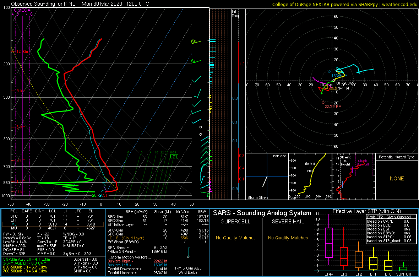
Task: Select the SUPERCELL analog column heading
Action: [x=235, y=222]
